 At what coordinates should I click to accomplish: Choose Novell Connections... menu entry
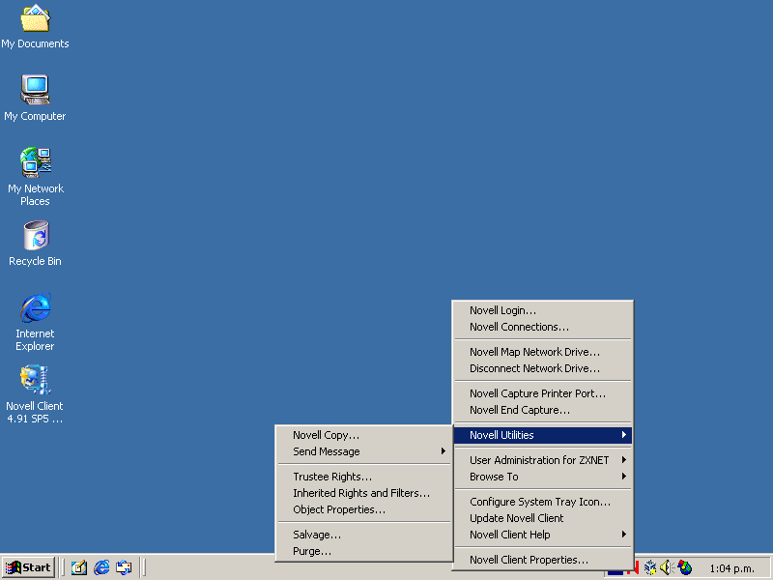(x=543, y=327)
